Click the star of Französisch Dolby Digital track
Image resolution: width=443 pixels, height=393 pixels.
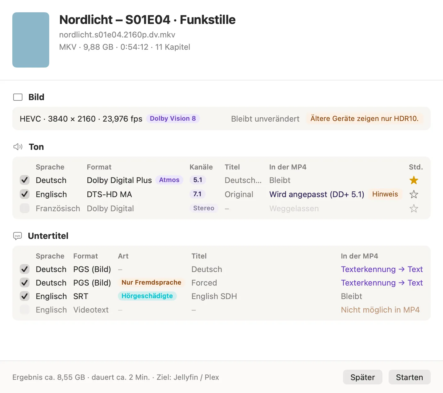414,208
